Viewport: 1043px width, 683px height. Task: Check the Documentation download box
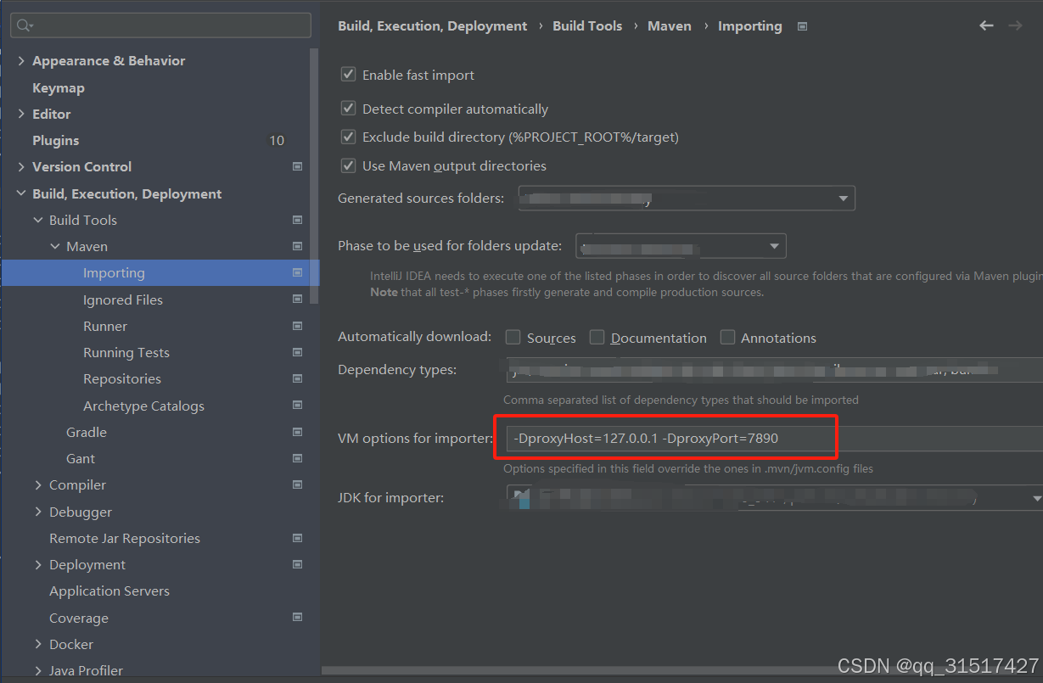click(x=597, y=338)
